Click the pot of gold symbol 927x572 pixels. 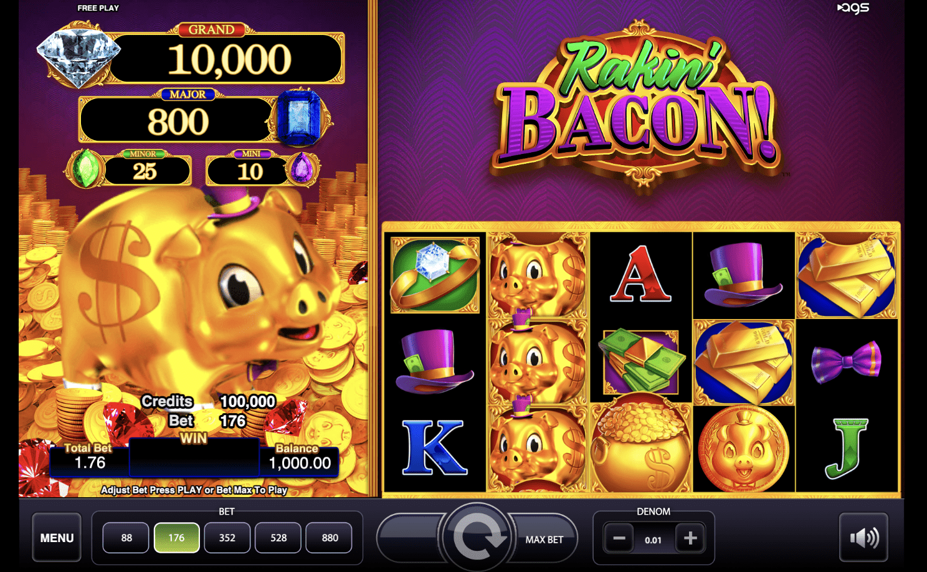pos(641,446)
